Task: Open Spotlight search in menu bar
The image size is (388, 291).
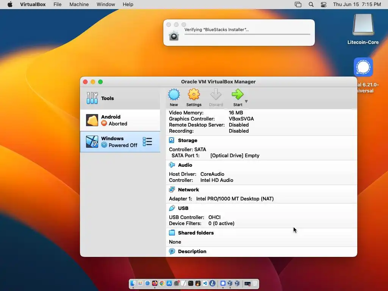Action: (x=311, y=5)
